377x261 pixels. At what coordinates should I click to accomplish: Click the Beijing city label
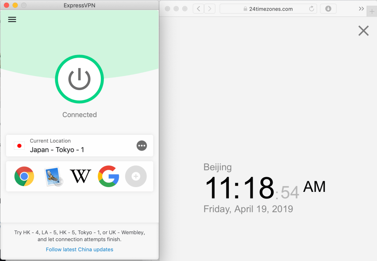click(217, 167)
